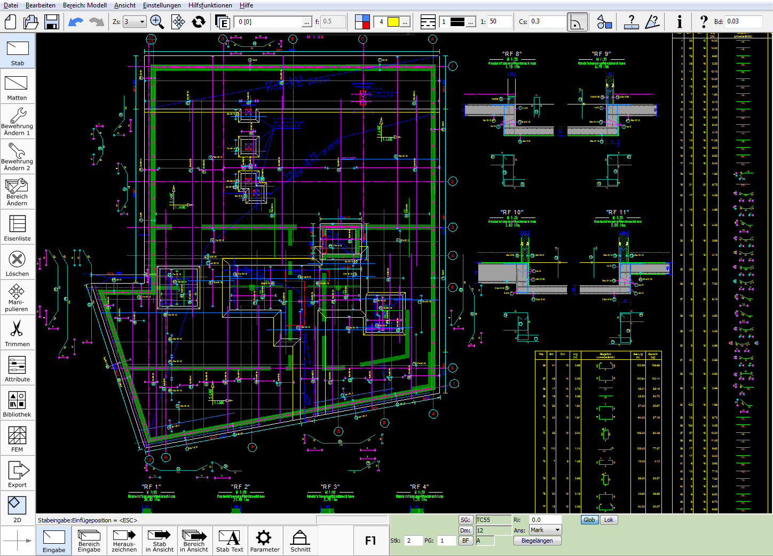
Task: Click the Stab Text button
Action: click(x=230, y=541)
